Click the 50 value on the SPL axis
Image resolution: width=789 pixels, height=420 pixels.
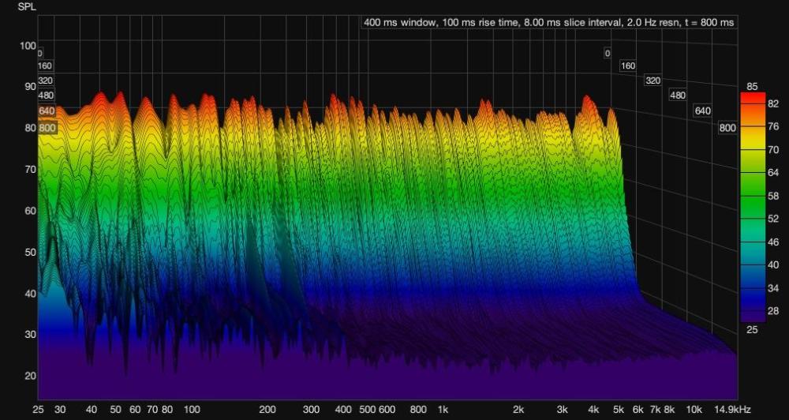(x=31, y=252)
